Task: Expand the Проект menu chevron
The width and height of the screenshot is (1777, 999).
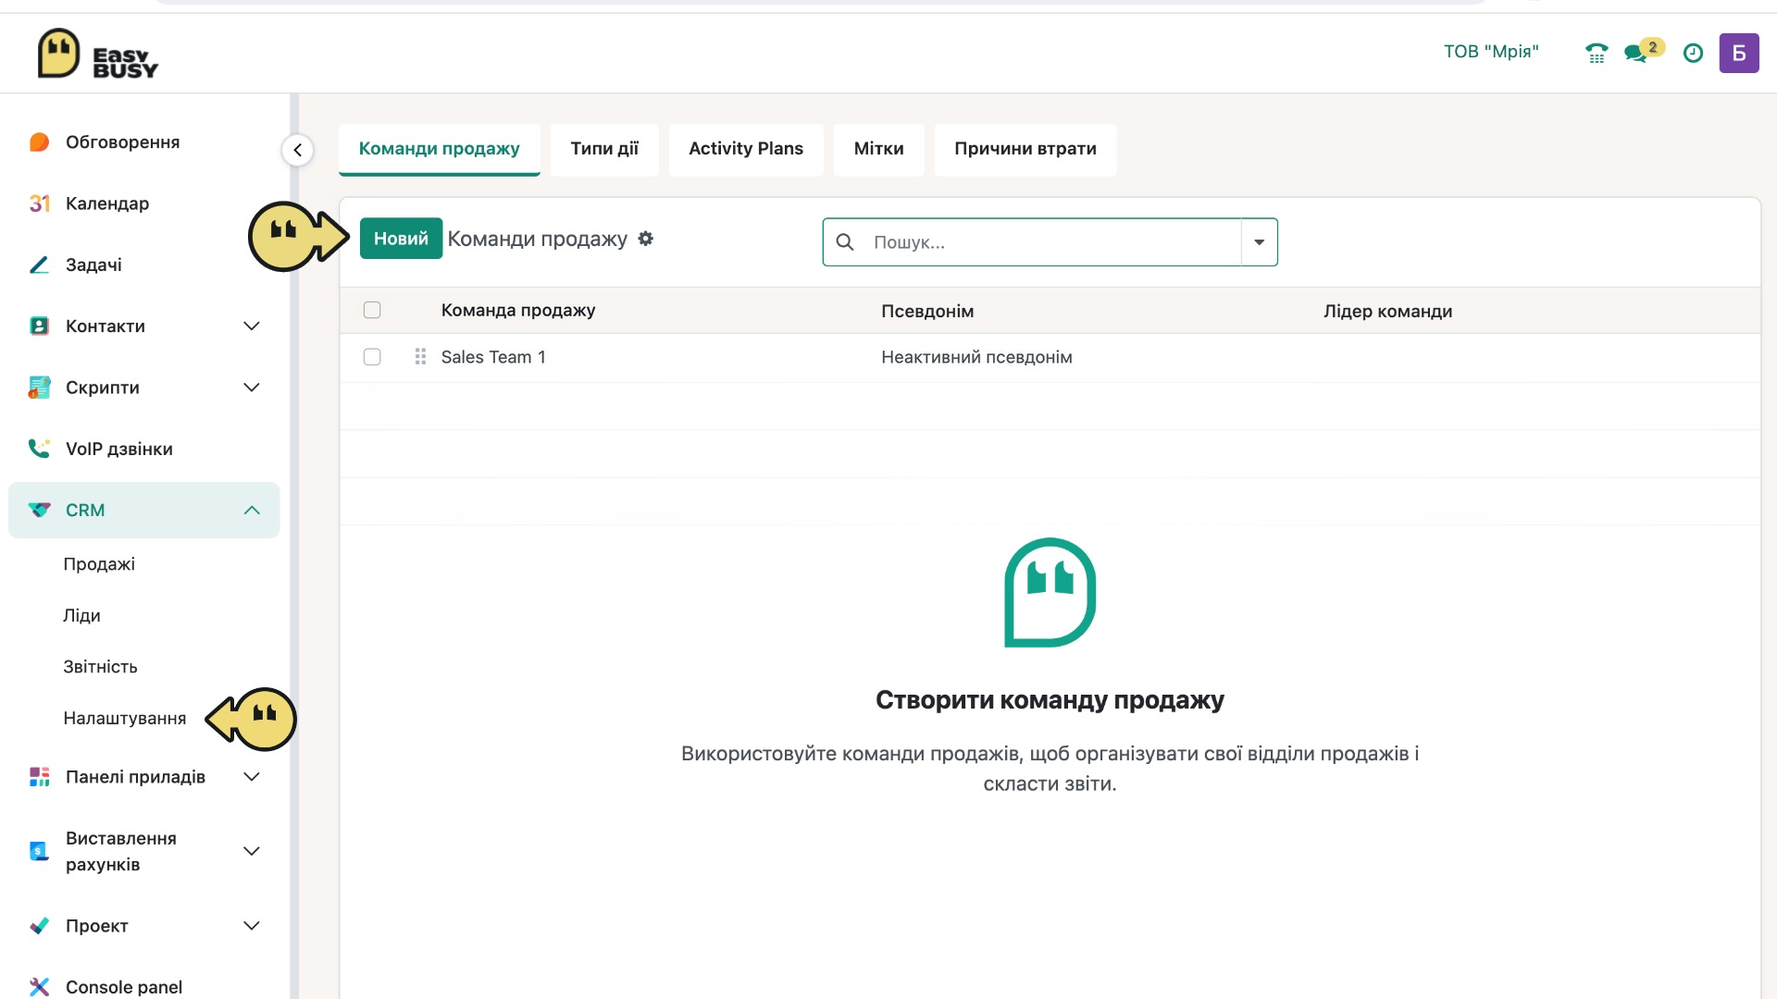Action: [251, 926]
